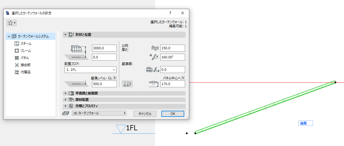Screen dimensions: 344x146
Task: Open the 接合部 settings page
Action: tap(25, 65)
